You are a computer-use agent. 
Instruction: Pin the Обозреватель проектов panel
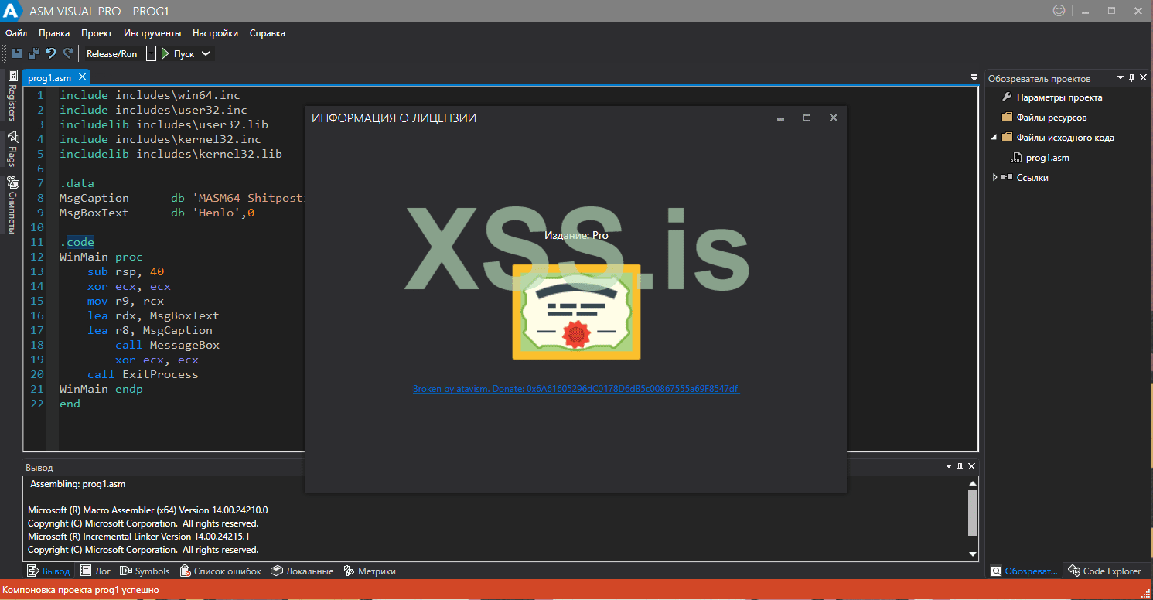1131,78
